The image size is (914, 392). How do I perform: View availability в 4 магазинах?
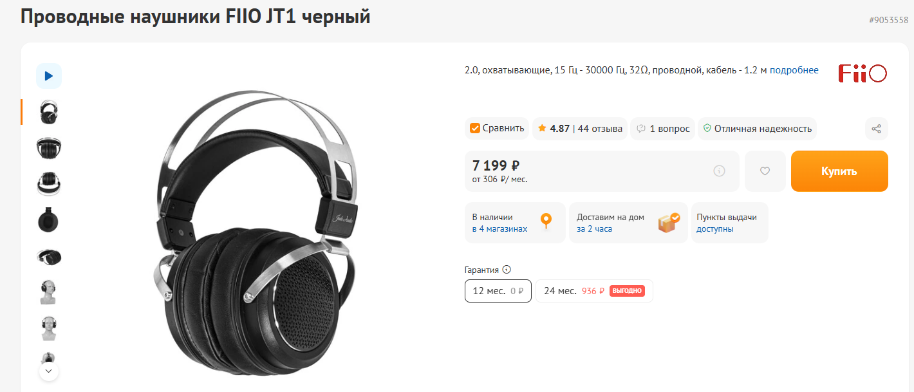[499, 229]
